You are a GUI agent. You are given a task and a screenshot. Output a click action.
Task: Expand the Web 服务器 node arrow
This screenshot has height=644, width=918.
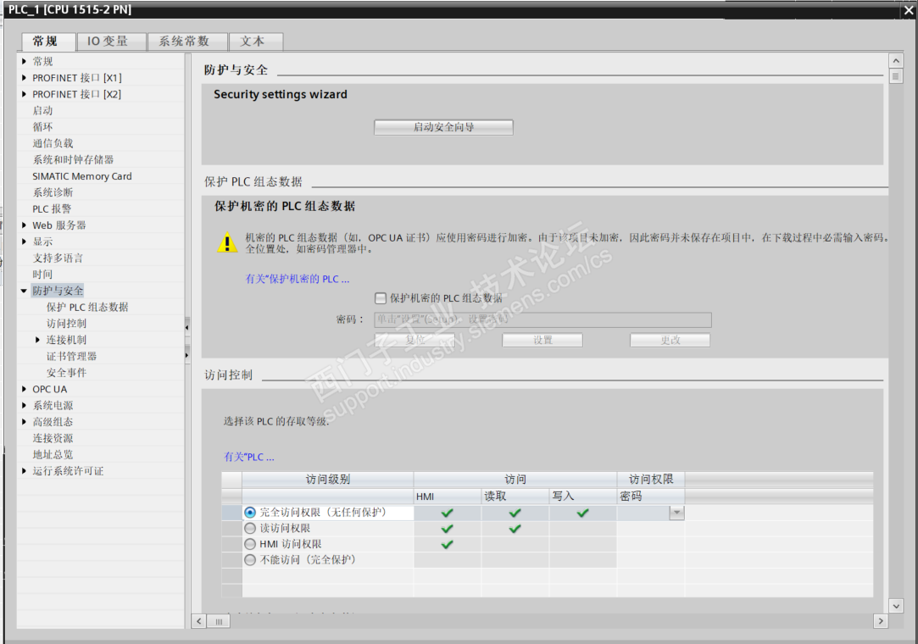click(x=24, y=225)
